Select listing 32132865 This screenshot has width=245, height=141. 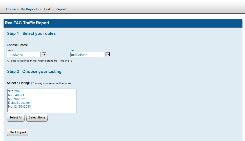pyautogui.click(x=42, y=91)
